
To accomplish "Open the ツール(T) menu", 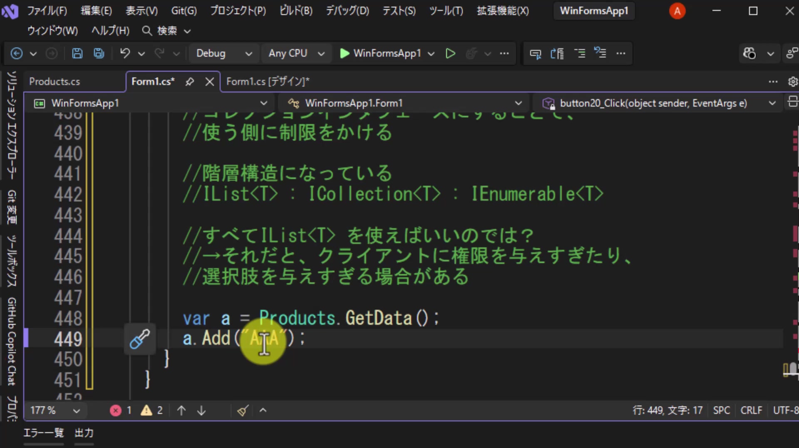I will (446, 11).
